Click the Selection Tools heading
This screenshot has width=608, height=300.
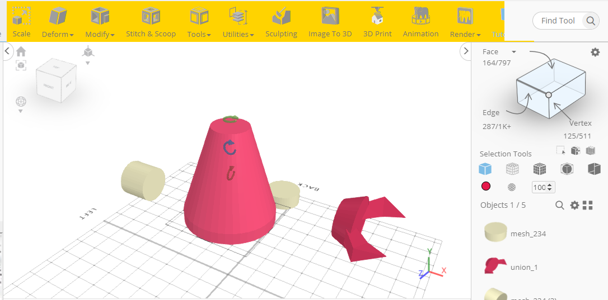506,154
